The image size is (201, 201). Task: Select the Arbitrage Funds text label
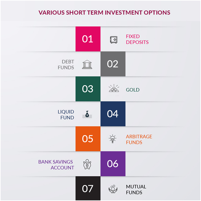pyautogui.click(x=139, y=139)
